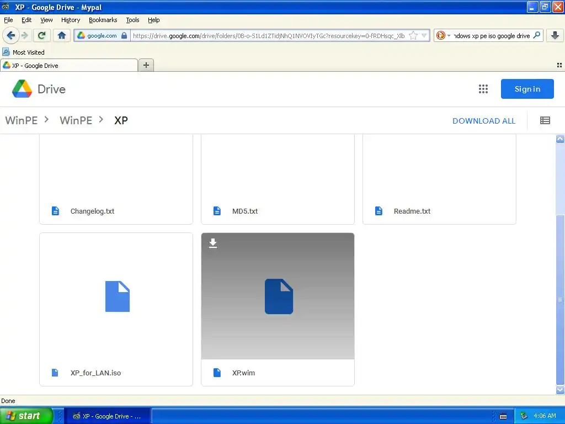Open the Google apps grid icon
The width and height of the screenshot is (565, 424).
tap(483, 89)
